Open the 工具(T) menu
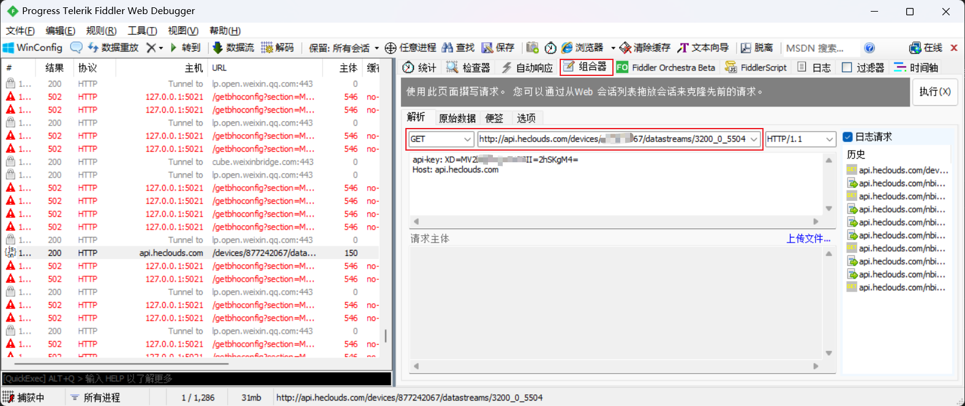The height and width of the screenshot is (406, 965). (142, 31)
